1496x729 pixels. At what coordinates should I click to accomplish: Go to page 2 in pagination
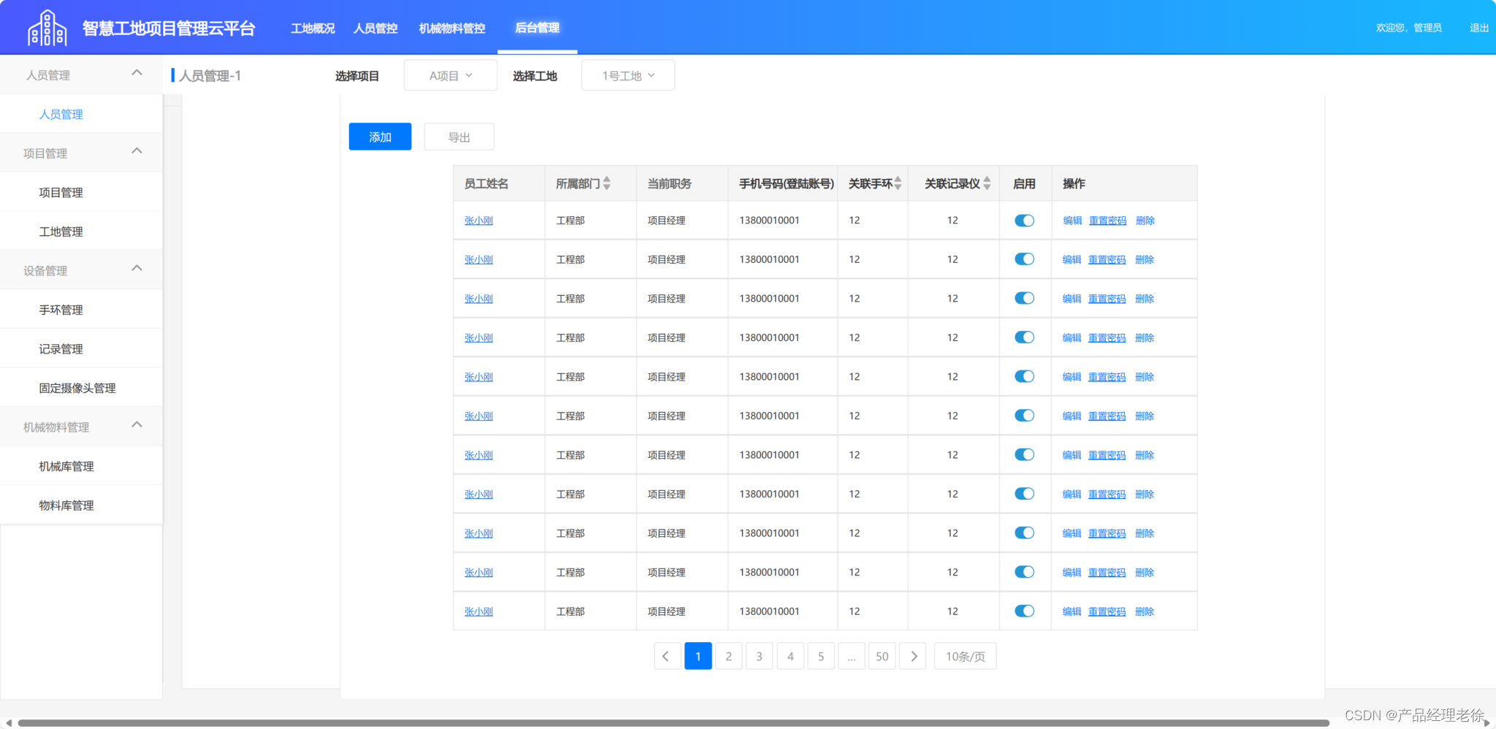click(728, 656)
